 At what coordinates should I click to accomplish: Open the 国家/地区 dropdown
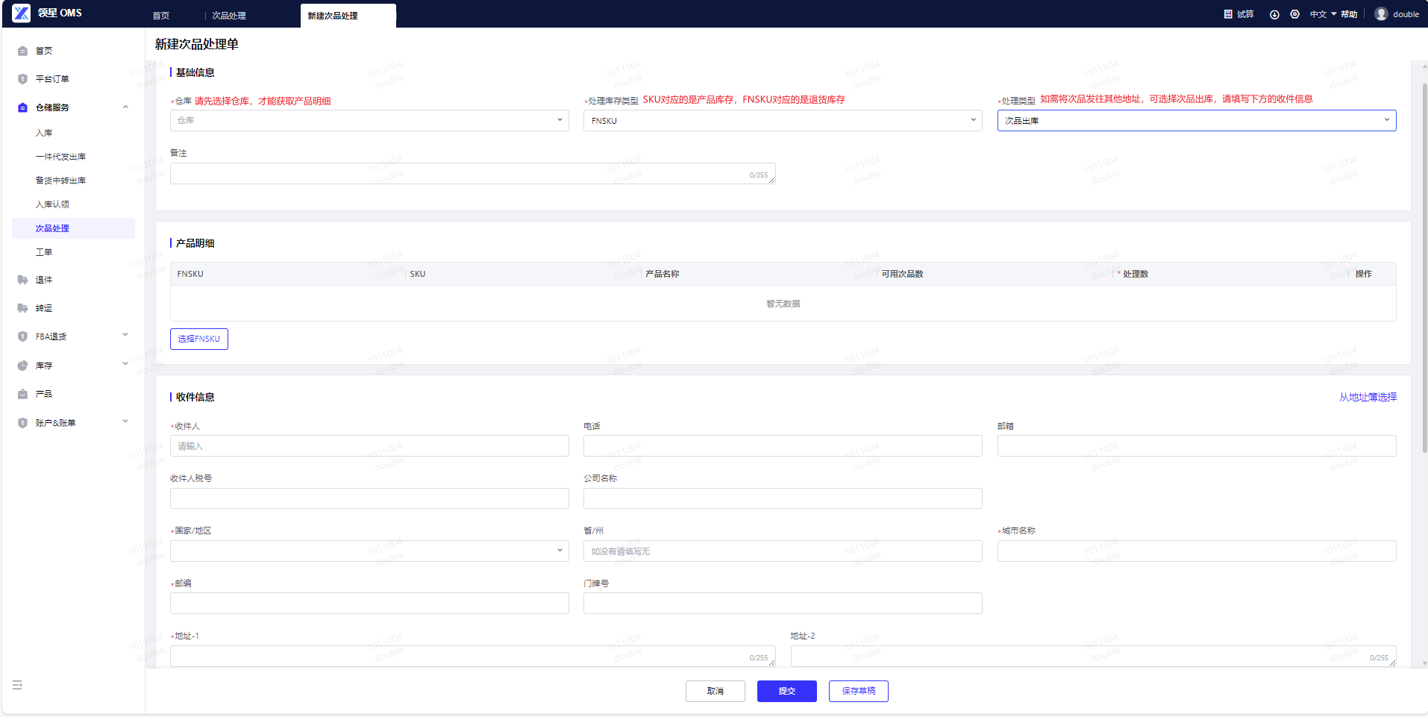pyautogui.click(x=369, y=551)
